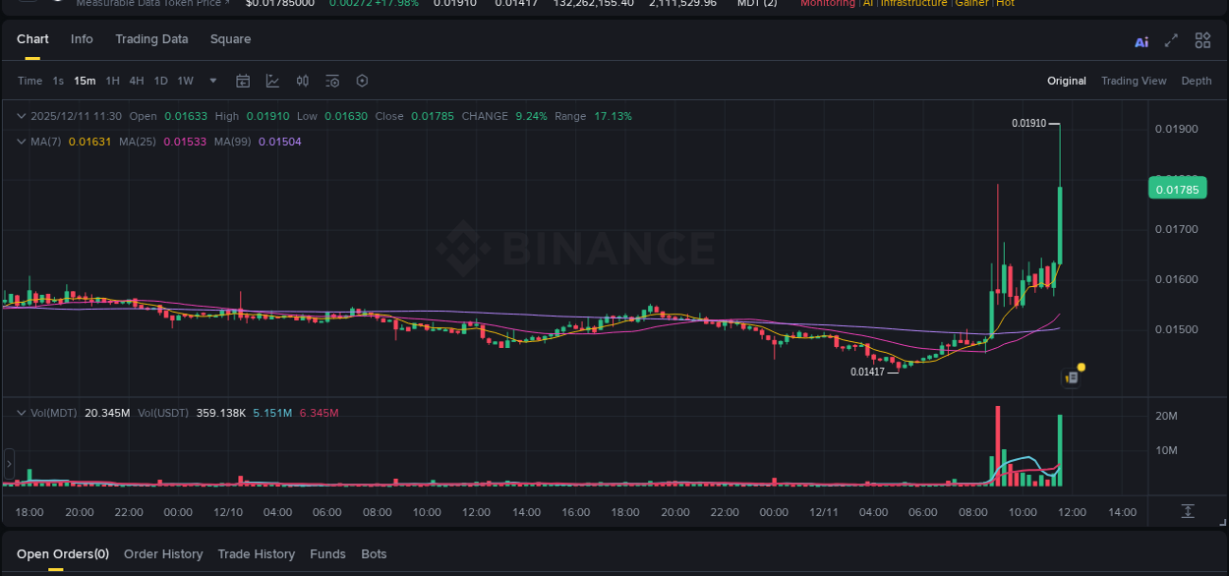Image resolution: width=1229 pixels, height=576 pixels.
Task: Open chart settings via the hexagon icon
Action: pyautogui.click(x=362, y=81)
